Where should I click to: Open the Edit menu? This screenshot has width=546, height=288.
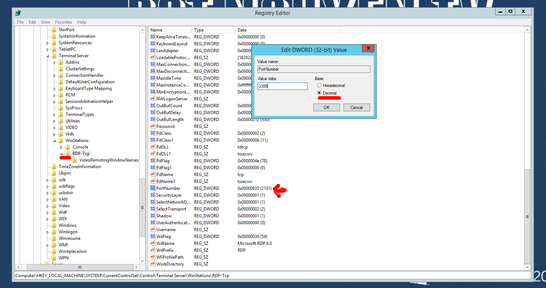[32, 22]
